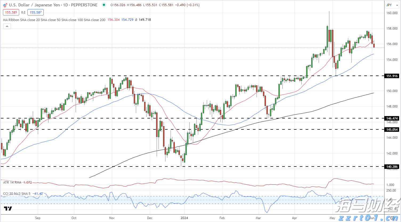Image resolution: width=401 pixels, height=222 pixels.
Task: Open the JPY currency dropdown on price axis
Action: (392, 5)
